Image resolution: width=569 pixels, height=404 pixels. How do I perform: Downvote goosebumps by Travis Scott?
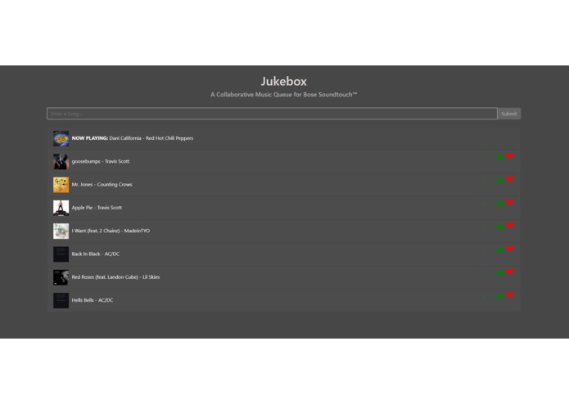[x=509, y=156]
